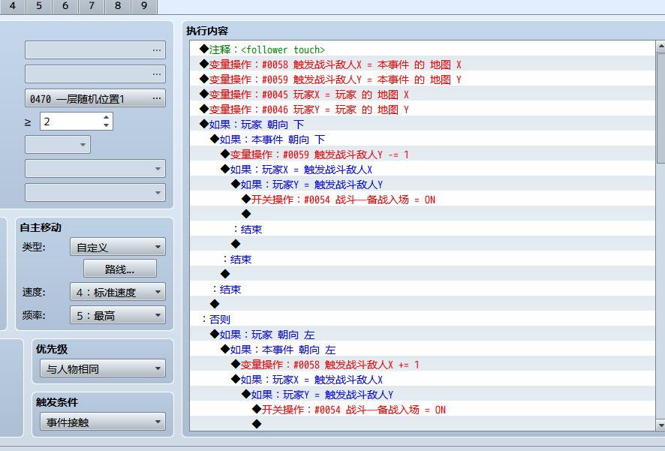Click the ≥ value field showing 2

(x=71, y=122)
